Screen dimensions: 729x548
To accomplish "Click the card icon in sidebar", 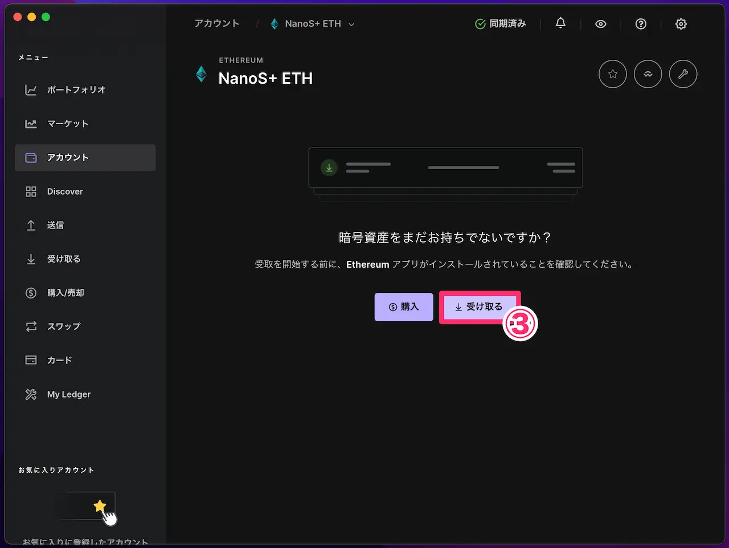I will coord(31,360).
